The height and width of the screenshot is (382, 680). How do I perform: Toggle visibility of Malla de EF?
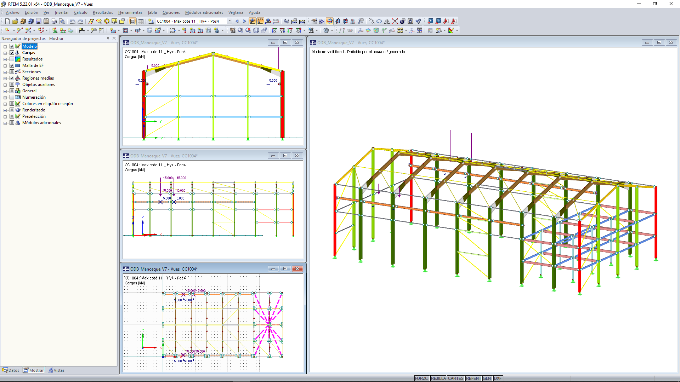click(12, 65)
